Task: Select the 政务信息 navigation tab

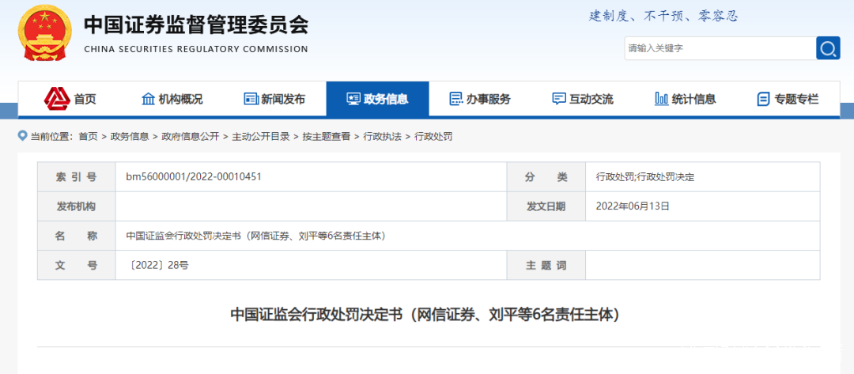Action: [377, 99]
